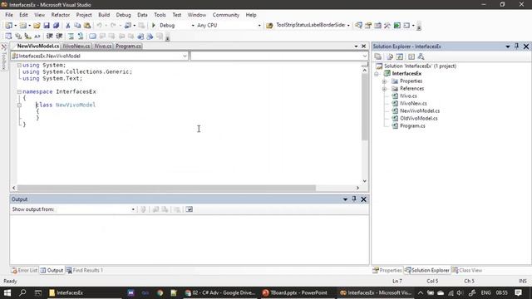The height and width of the screenshot is (299, 532).
Task: Open Solution Explorer from toolbar icon
Action: coord(358,26)
